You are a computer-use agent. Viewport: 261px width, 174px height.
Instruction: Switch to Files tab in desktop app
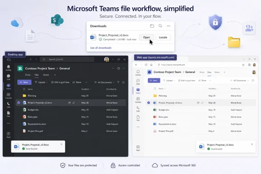coord(37,75)
